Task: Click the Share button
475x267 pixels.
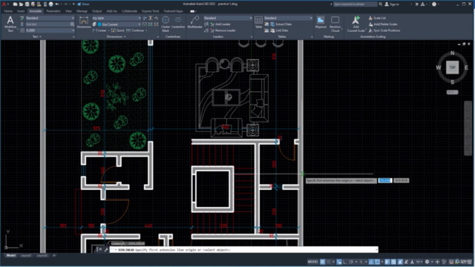Action: coord(83,4)
